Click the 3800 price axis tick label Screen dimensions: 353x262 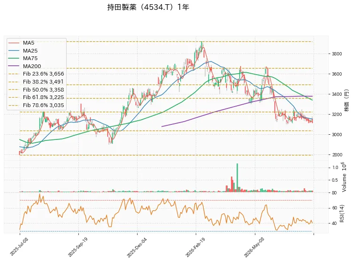(337, 54)
